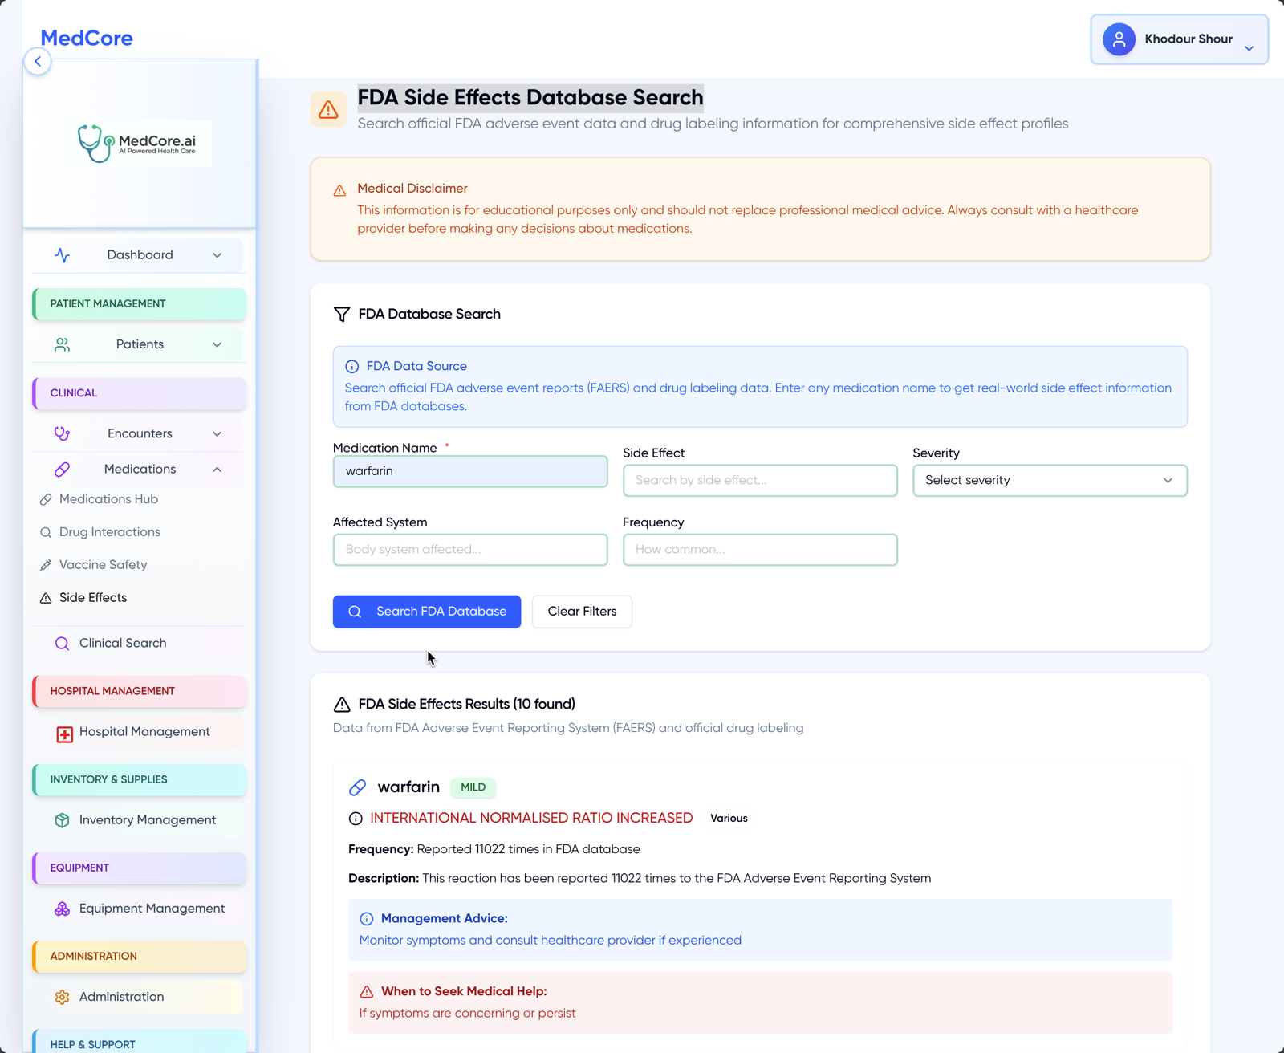Click the Side Effect search field
Screen dimensions: 1284x1053
click(759, 480)
